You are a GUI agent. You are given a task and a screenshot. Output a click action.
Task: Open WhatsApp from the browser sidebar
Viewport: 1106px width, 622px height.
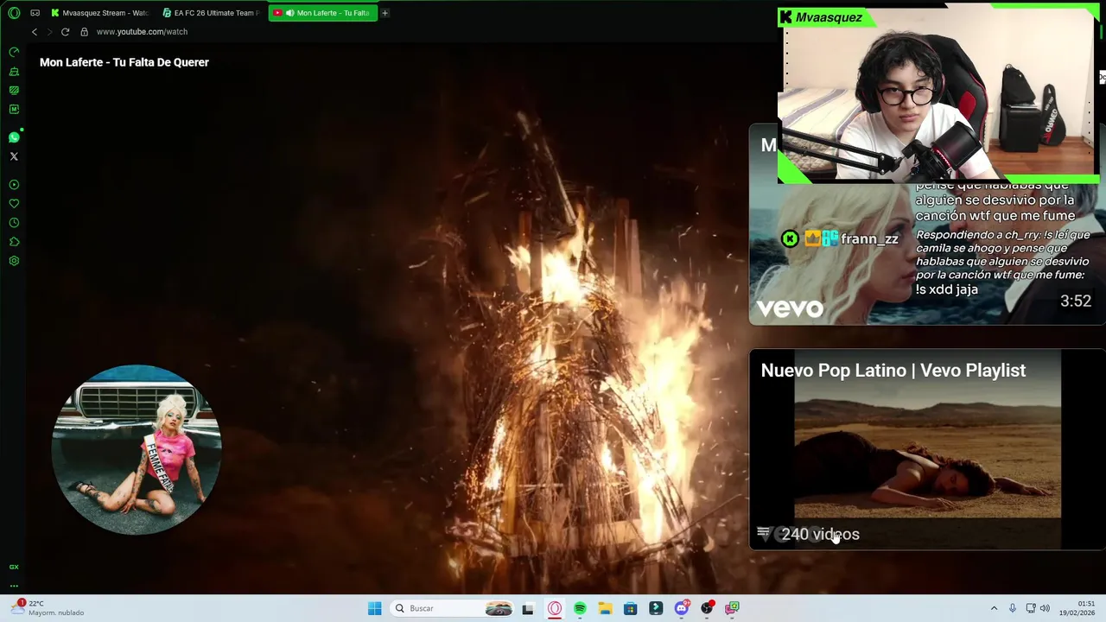click(14, 137)
